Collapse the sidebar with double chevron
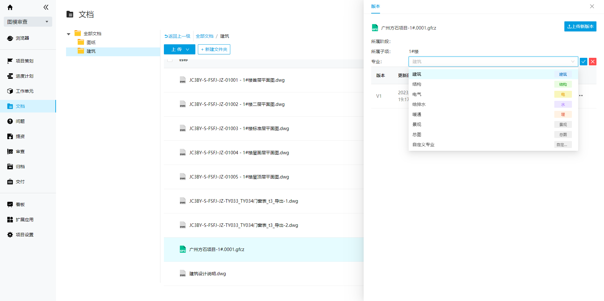This screenshot has width=604, height=301. pyautogui.click(x=46, y=7)
